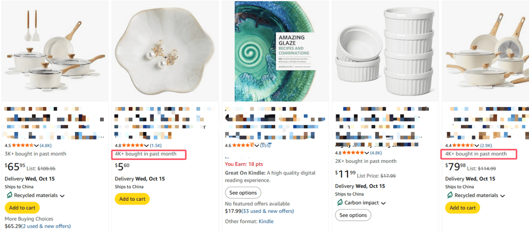
Task: Click the star rating of the ramekins set
Action: (353, 153)
